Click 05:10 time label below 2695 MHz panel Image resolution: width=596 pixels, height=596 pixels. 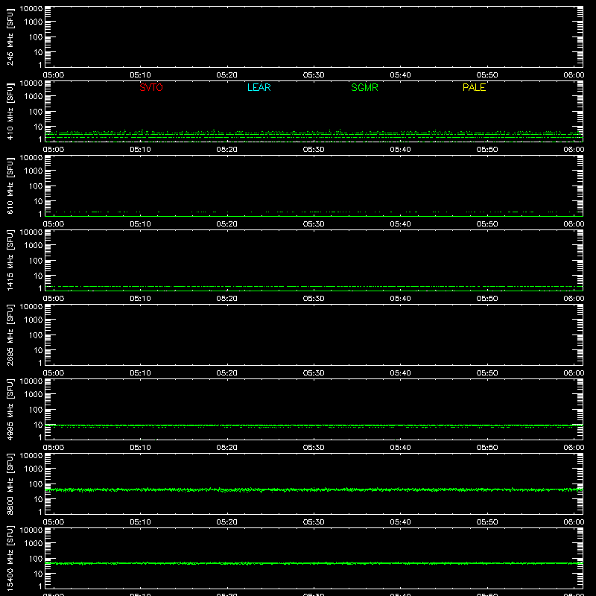(x=140, y=373)
